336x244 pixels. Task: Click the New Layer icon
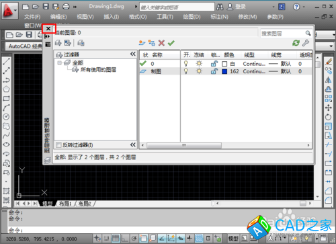[x=142, y=43]
